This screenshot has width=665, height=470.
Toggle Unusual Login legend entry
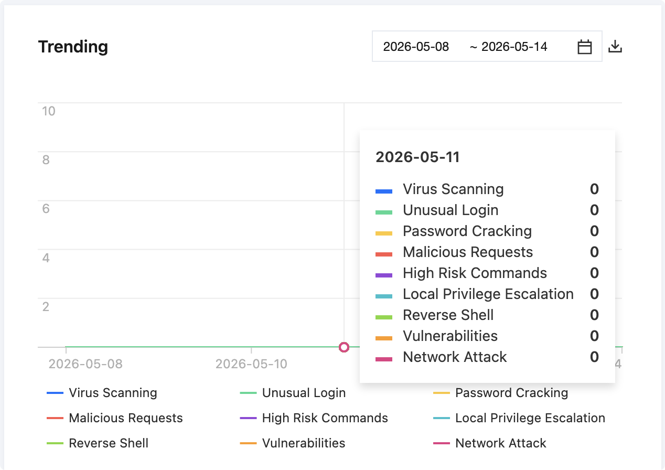coord(293,393)
